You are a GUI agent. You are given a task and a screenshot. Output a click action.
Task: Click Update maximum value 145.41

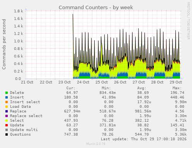point(177,125)
